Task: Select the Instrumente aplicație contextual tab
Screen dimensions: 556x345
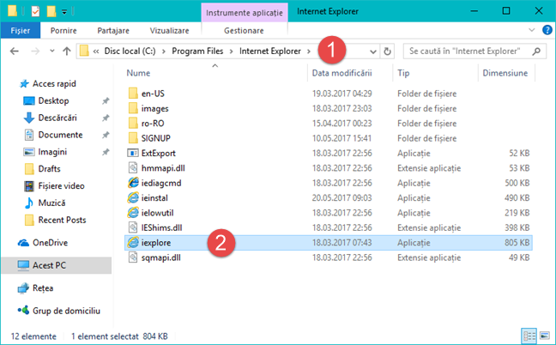Action: [245, 13]
